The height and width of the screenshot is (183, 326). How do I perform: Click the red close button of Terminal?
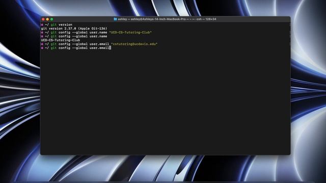43,19
